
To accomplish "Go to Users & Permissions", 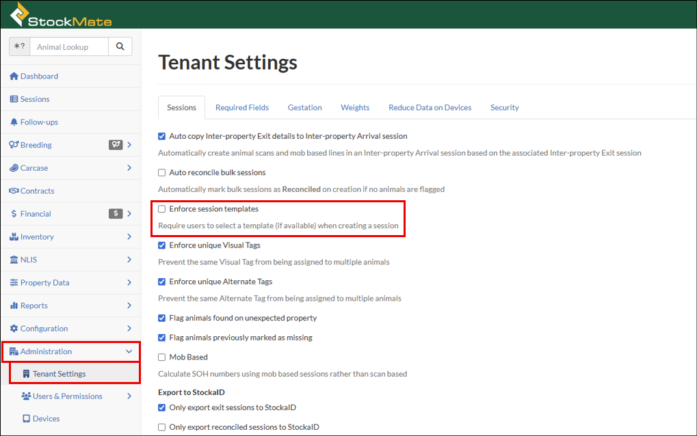I will (67, 396).
